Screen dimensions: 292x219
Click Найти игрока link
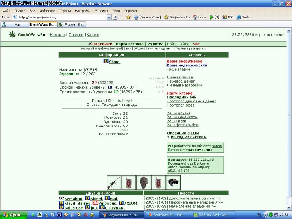(179, 93)
